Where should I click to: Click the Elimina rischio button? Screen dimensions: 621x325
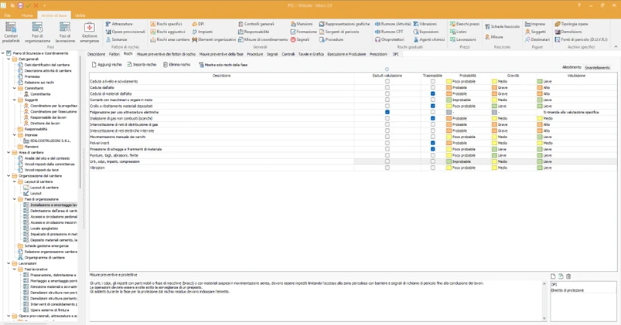pos(177,65)
